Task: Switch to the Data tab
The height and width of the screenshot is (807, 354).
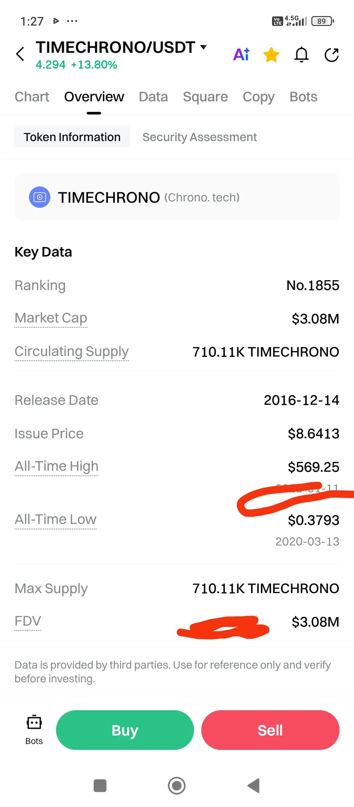Action: [x=153, y=97]
